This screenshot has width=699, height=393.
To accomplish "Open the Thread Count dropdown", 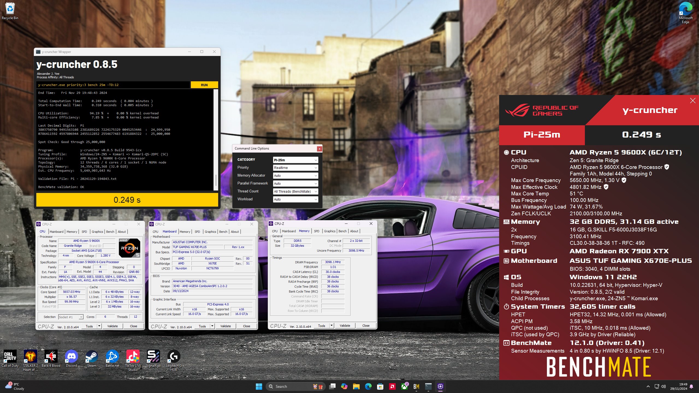I will pos(295,192).
